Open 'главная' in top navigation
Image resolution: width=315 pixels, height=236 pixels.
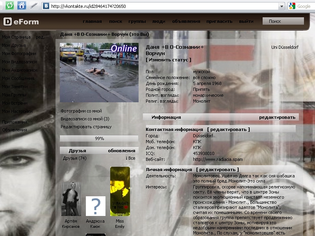[x=92, y=22]
